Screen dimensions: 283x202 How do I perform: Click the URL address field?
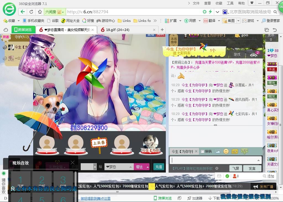(x=133, y=12)
